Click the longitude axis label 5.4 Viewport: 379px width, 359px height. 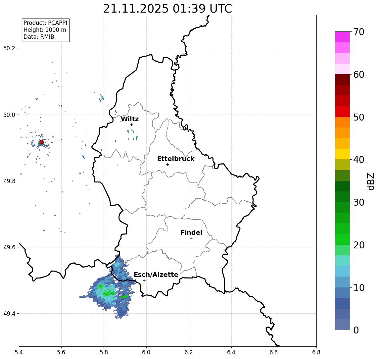pyautogui.click(x=19, y=352)
